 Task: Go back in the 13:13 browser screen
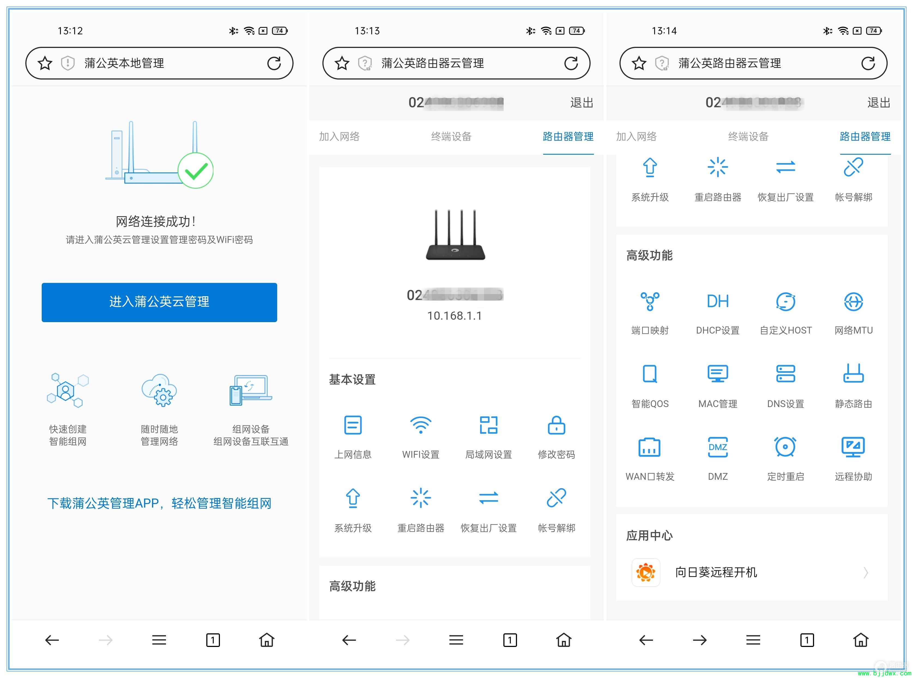[x=349, y=640]
